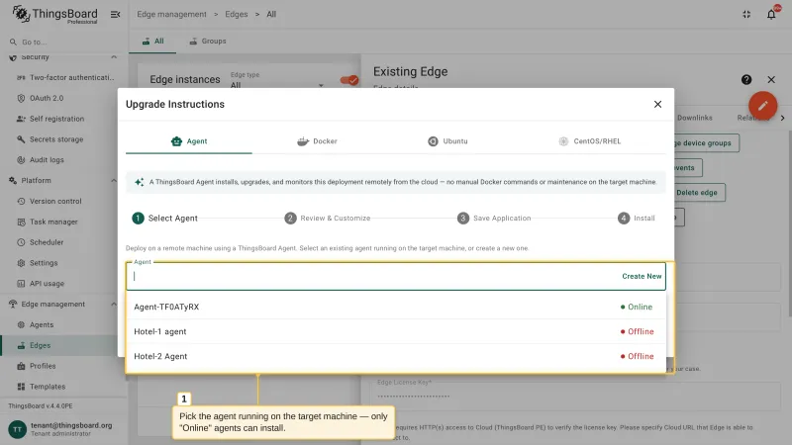Toggle fullscreen mode icon in top bar
The image size is (792, 445).
(746, 14)
